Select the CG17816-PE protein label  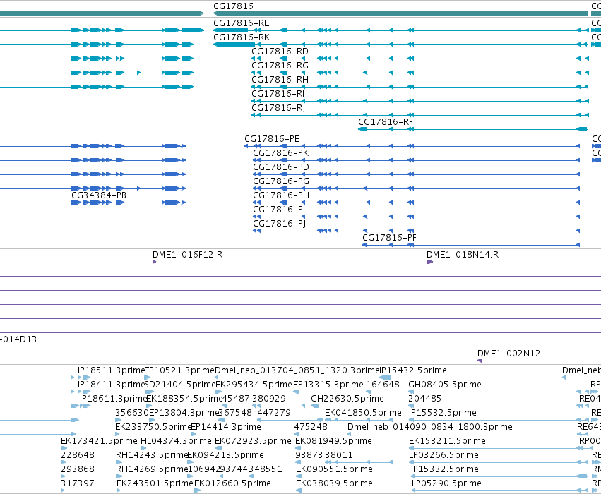(x=272, y=139)
